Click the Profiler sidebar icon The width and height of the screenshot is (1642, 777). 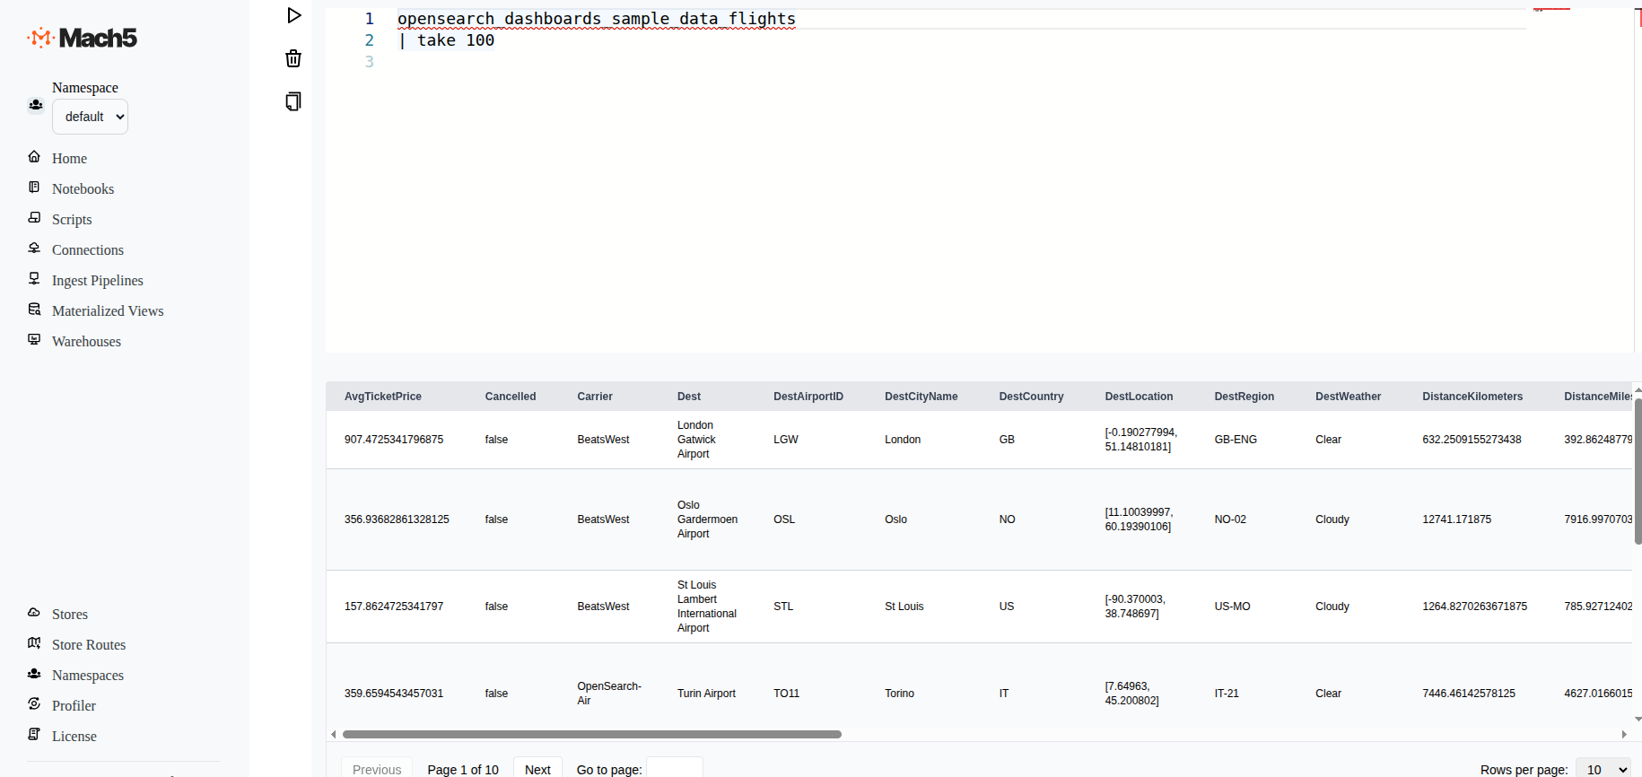pos(34,704)
